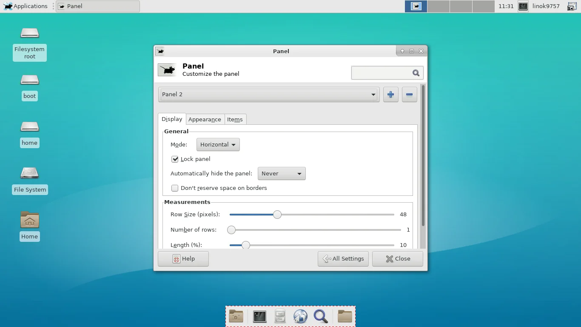
Task: Launch the web browser globe icon
Action: pyautogui.click(x=300, y=316)
